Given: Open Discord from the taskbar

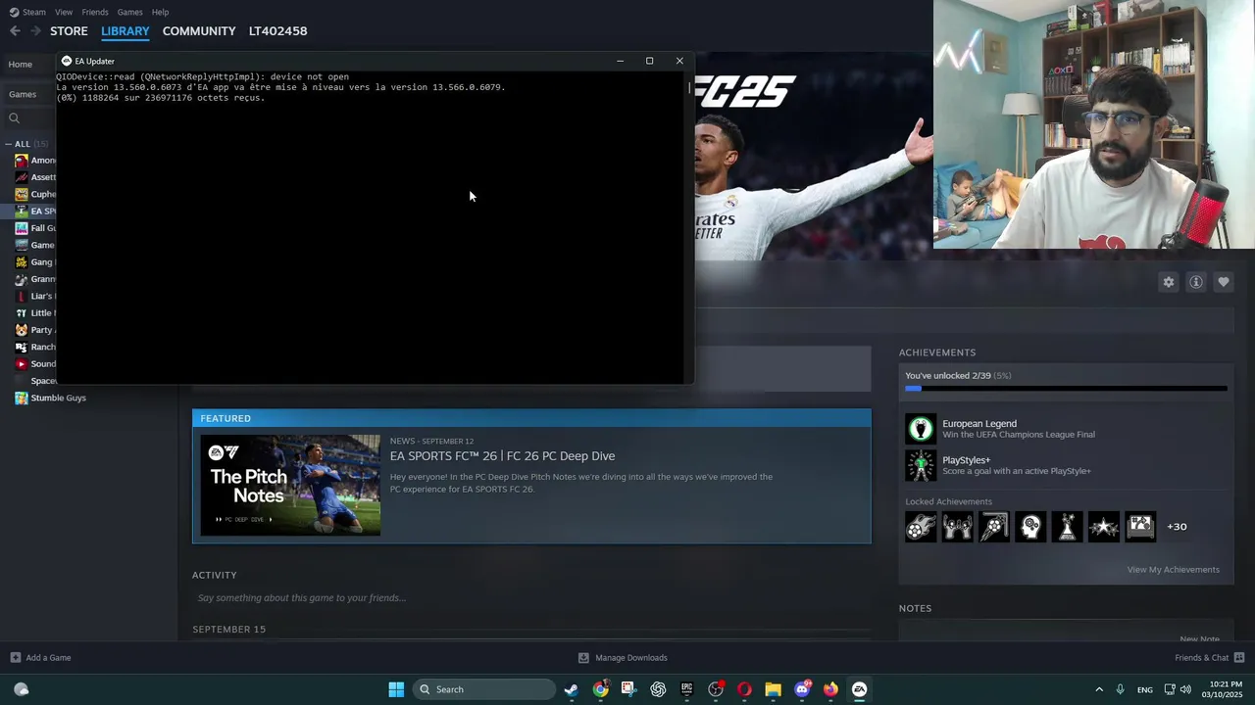Looking at the screenshot, I should tap(802, 689).
